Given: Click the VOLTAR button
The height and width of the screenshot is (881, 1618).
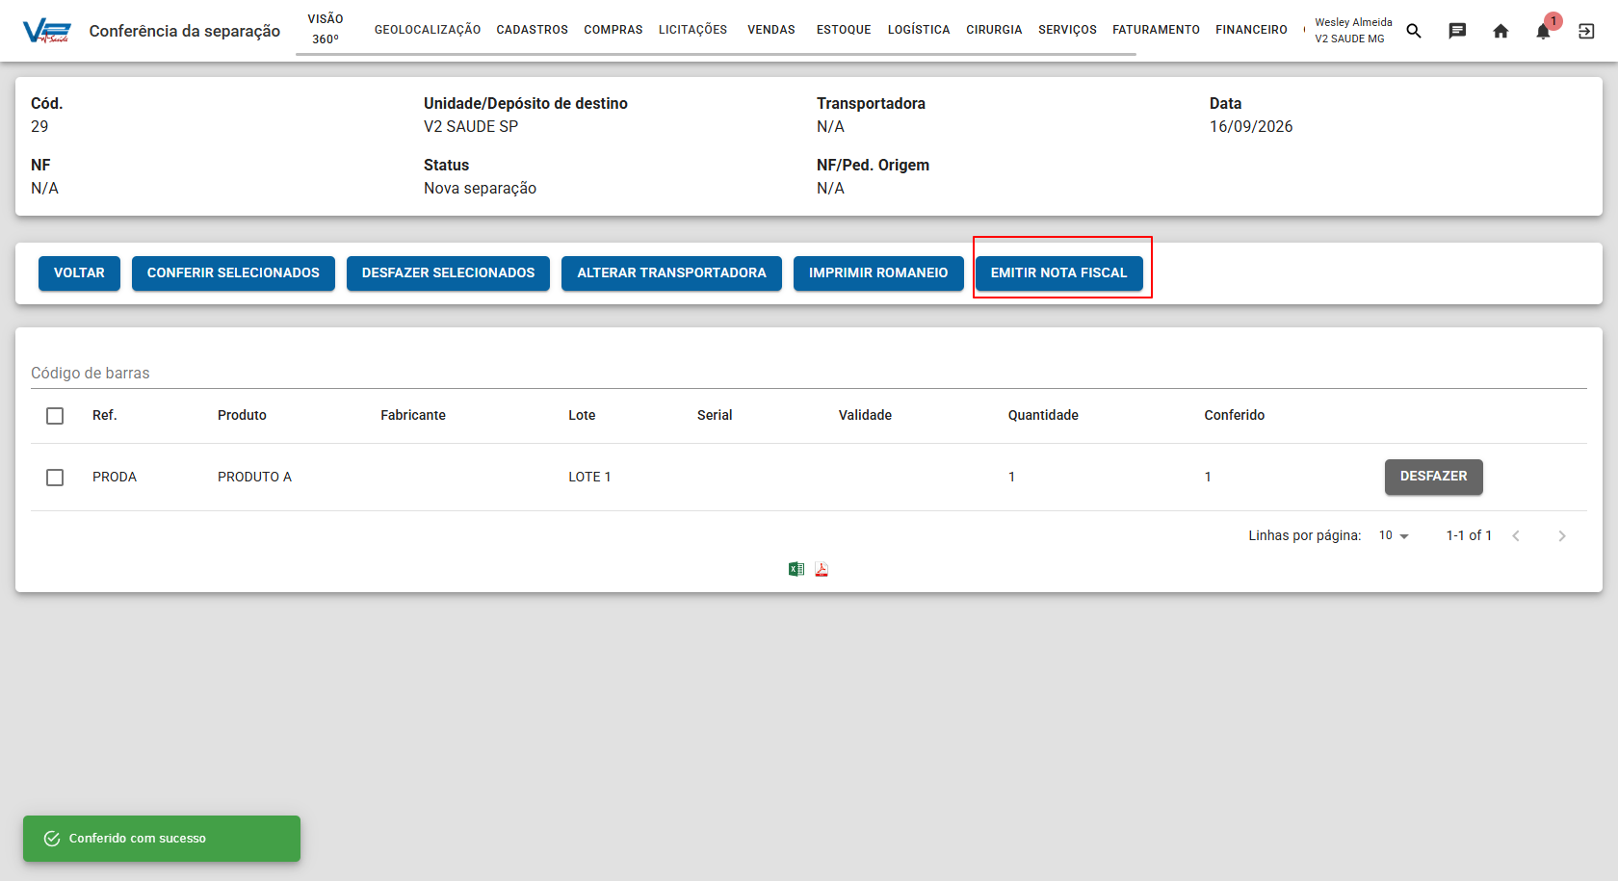Looking at the screenshot, I should coord(79,273).
